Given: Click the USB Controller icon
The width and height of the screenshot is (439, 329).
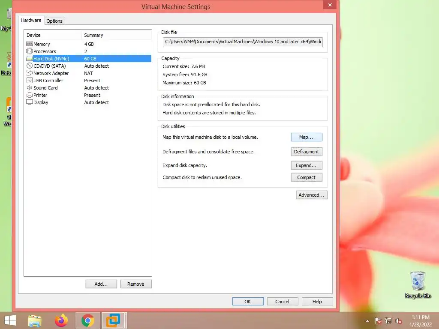Looking at the screenshot, I should (x=30, y=80).
